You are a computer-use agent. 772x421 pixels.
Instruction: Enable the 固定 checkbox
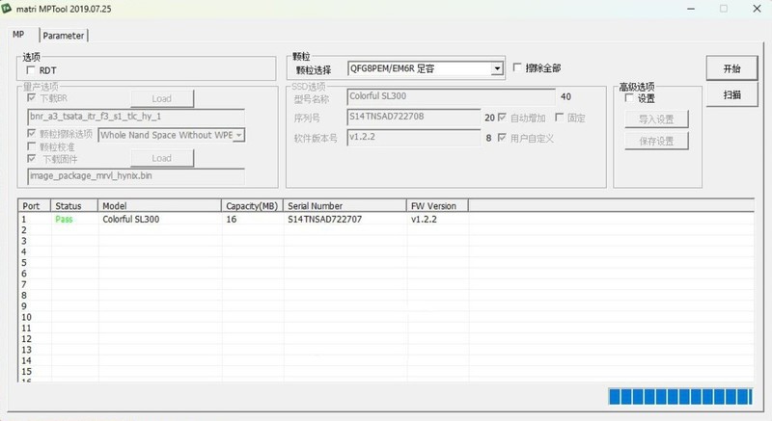[x=560, y=117]
